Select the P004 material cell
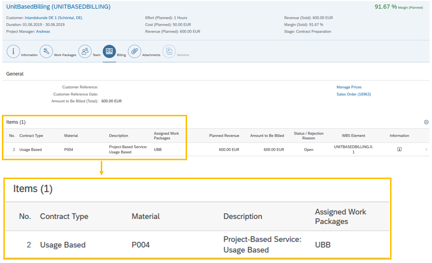 [68, 150]
